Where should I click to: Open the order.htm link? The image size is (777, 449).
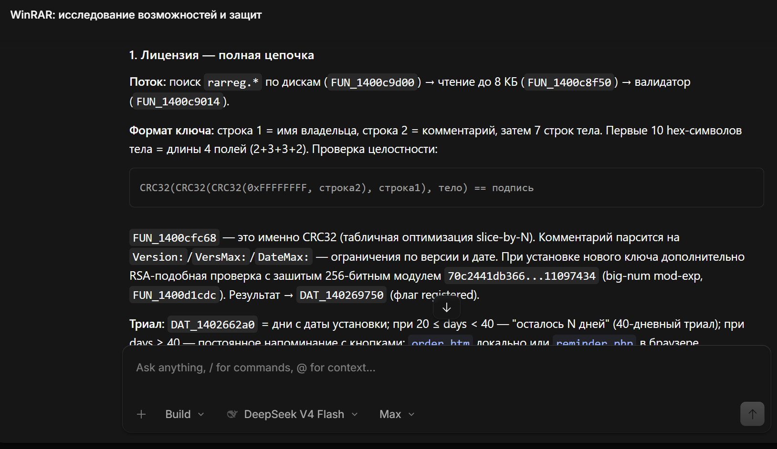441,341
